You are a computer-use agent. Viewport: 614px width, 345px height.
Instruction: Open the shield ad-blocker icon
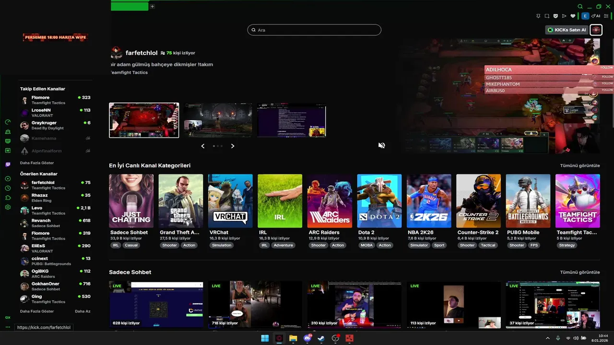click(x=555, y=16)
